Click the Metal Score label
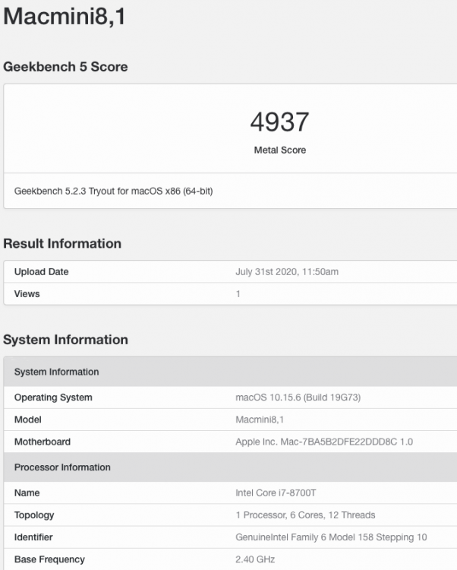 (x=280, y=150)
